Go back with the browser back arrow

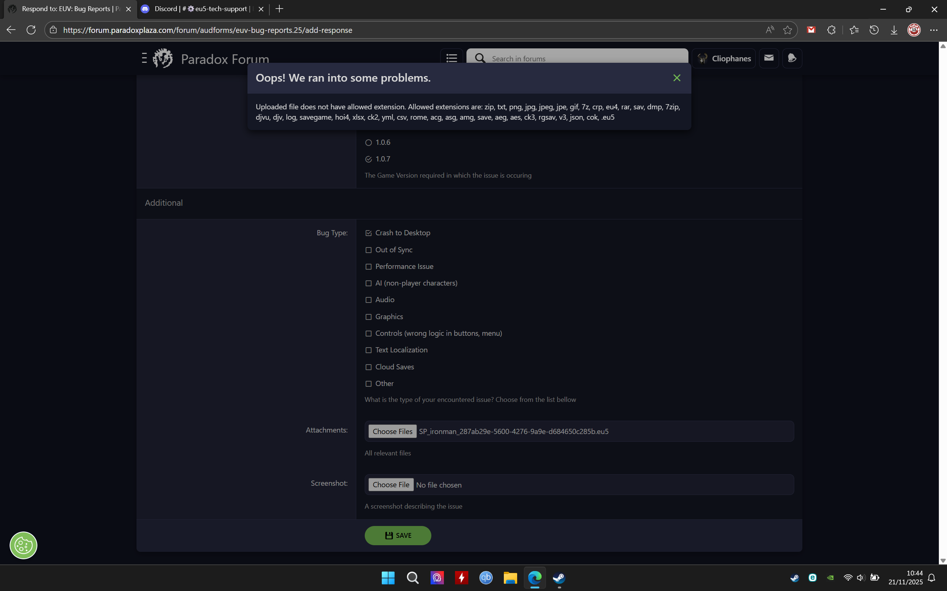click(x=11, y=30)
